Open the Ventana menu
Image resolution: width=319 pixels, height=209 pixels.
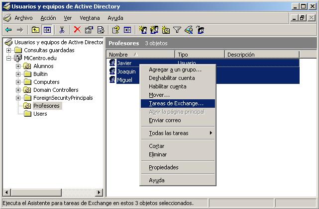point(90,18)
